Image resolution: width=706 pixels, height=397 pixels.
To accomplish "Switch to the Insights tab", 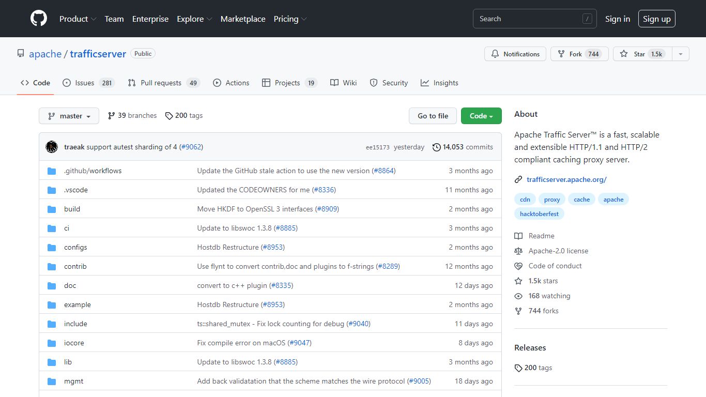I will click(x=439, y=83).
